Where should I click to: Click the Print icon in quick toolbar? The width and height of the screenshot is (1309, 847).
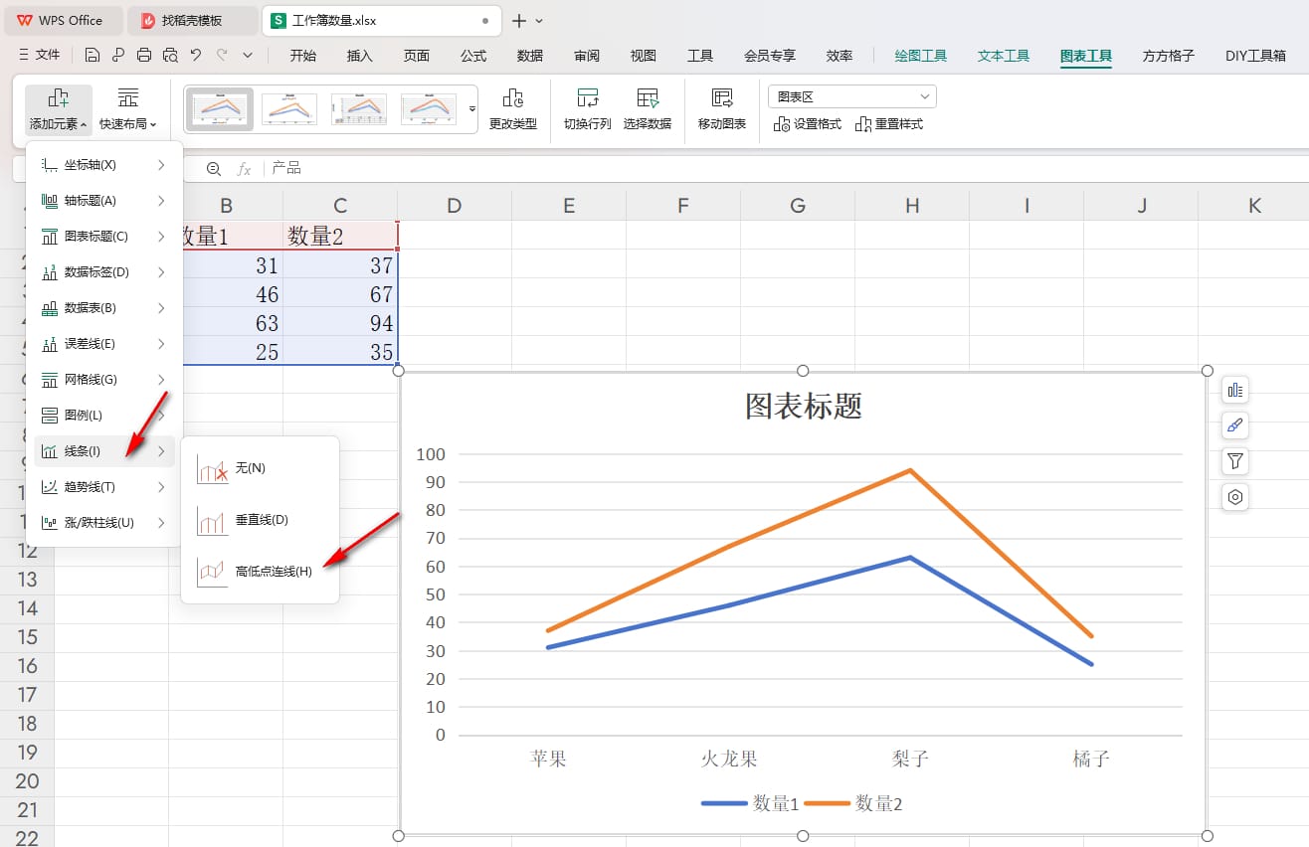(x=144, y=56)
